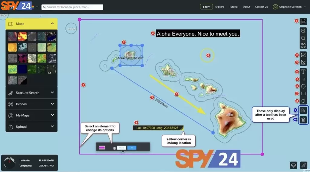310x172 pixels.
Task: Click the magenta color swatch
Action: pyautogui.click(x=102, y=148)
